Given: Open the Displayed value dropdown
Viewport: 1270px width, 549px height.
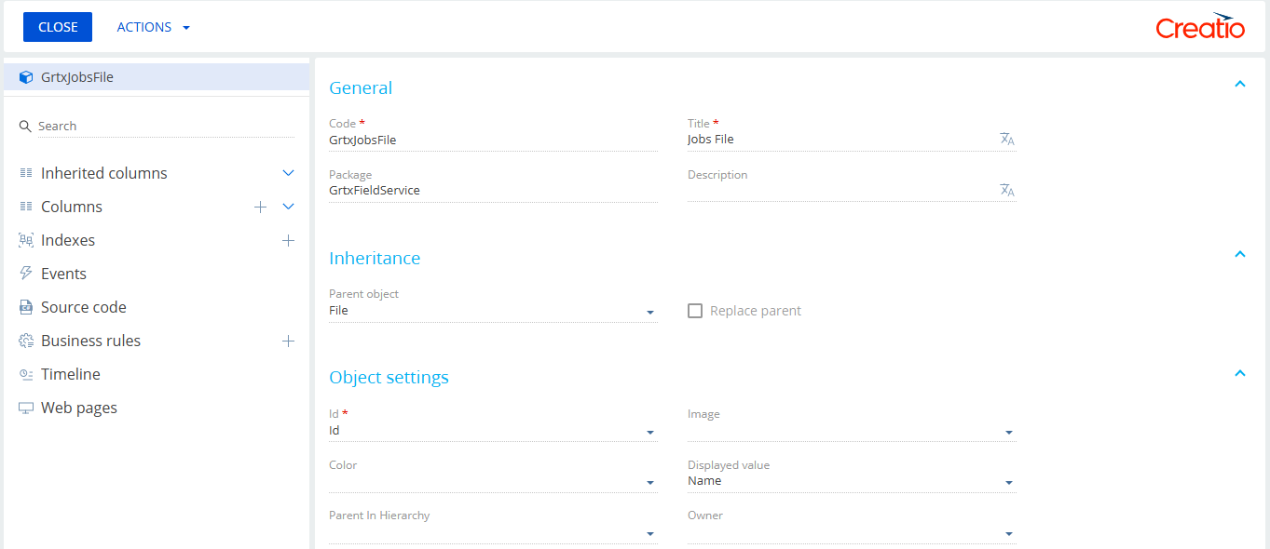Looking at the screenshot, I should [x=1009, y=482].
